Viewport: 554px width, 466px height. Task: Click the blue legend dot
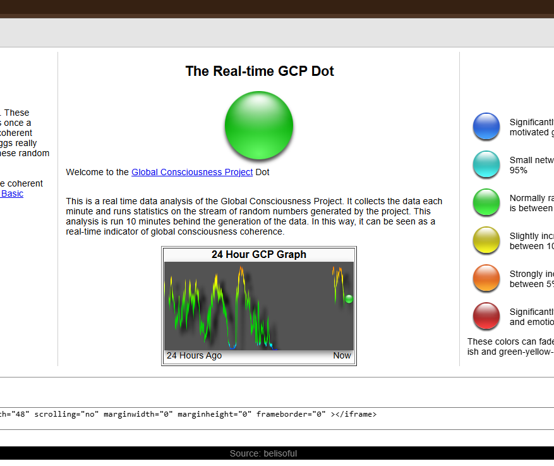pyautogui.click(x=486, y=126)
